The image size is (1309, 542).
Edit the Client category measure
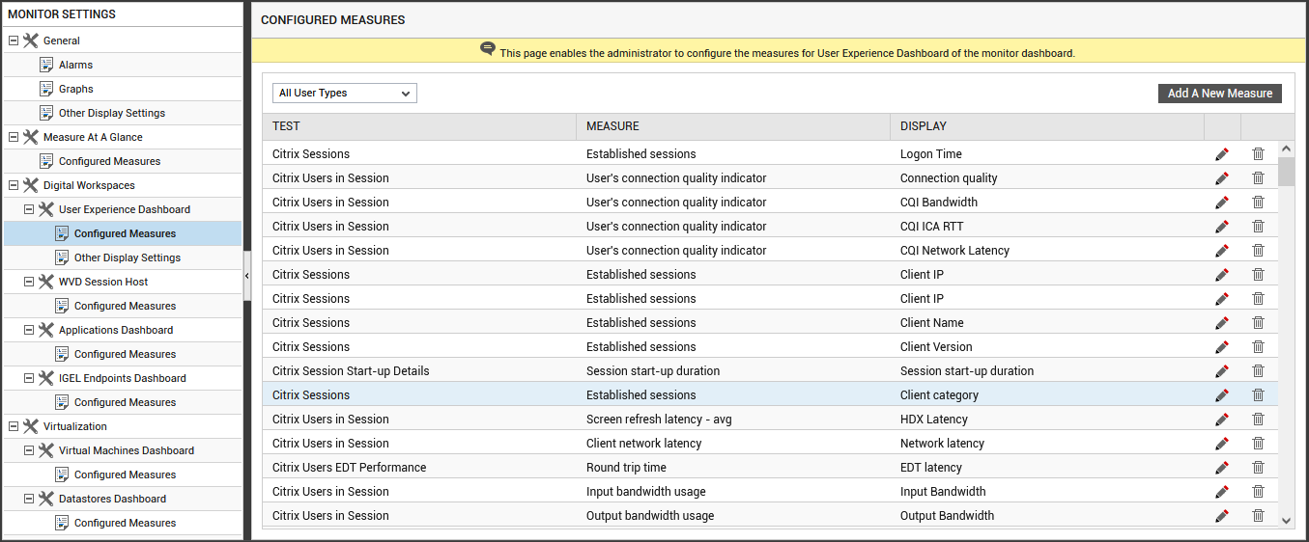pyautogui.click(x=1222, y=394)
